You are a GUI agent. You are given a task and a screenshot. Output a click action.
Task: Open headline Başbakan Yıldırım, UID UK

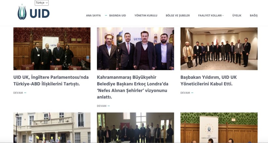pos(209,80)
